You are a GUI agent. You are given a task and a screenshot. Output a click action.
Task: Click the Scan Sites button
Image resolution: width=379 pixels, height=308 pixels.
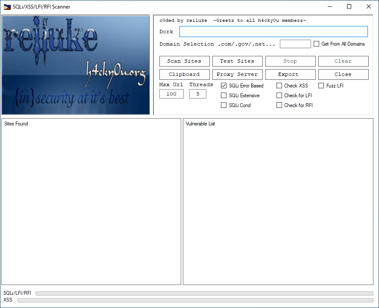click(x=184, y=61)
